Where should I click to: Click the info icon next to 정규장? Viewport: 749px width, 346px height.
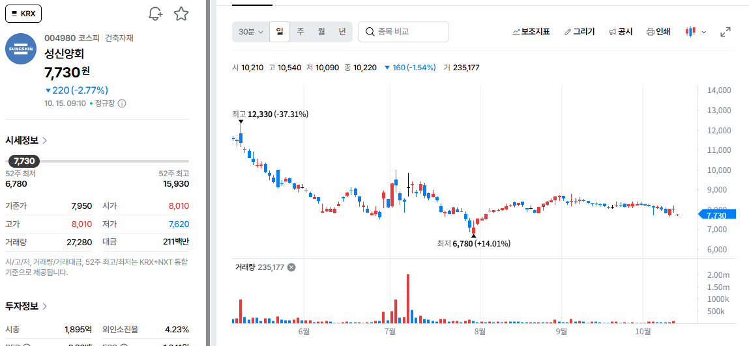(122, 103)
